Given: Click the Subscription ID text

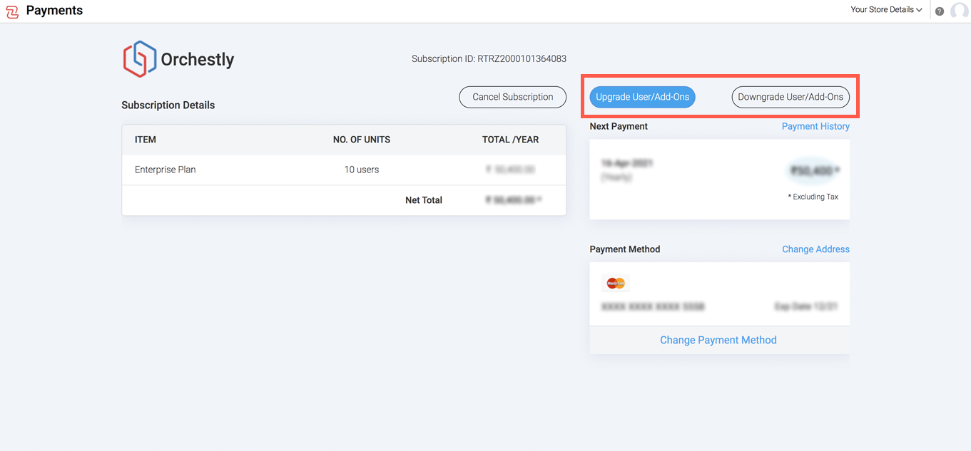Looking at the screenshot, I should pyautogui.click(x=489, y=59).
